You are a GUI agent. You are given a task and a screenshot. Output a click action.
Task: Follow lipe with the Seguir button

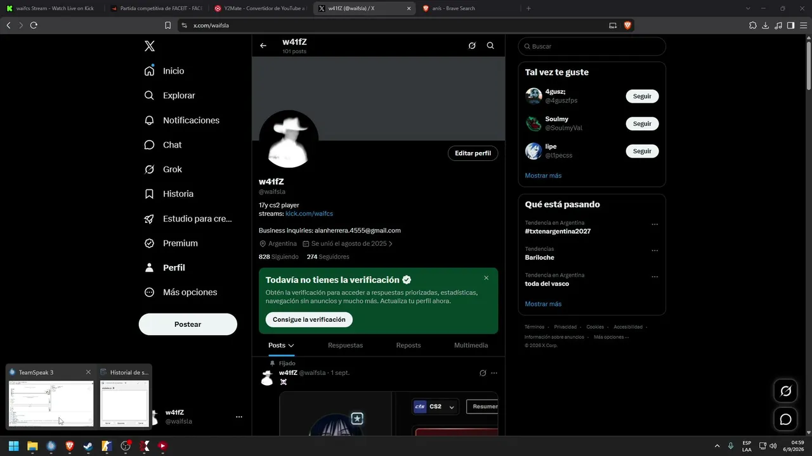pos(642,151)
